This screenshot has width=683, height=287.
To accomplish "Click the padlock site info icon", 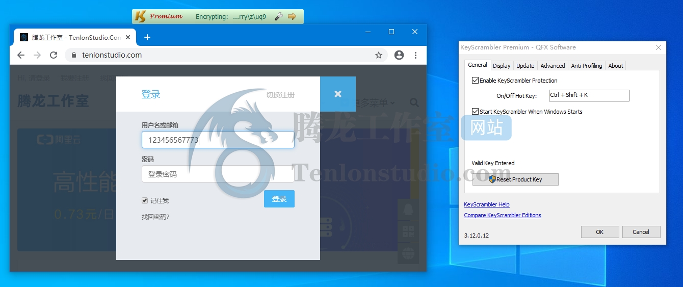I will click(x=74, y=55).
